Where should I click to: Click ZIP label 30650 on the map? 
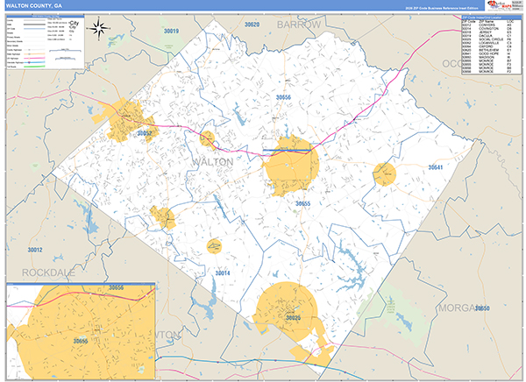click(482, 308)
